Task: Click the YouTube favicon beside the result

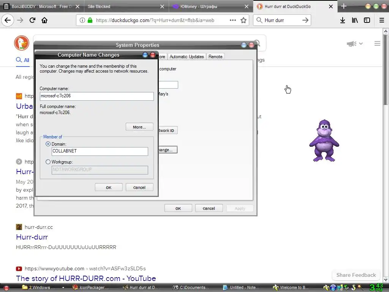Action: 19,269
